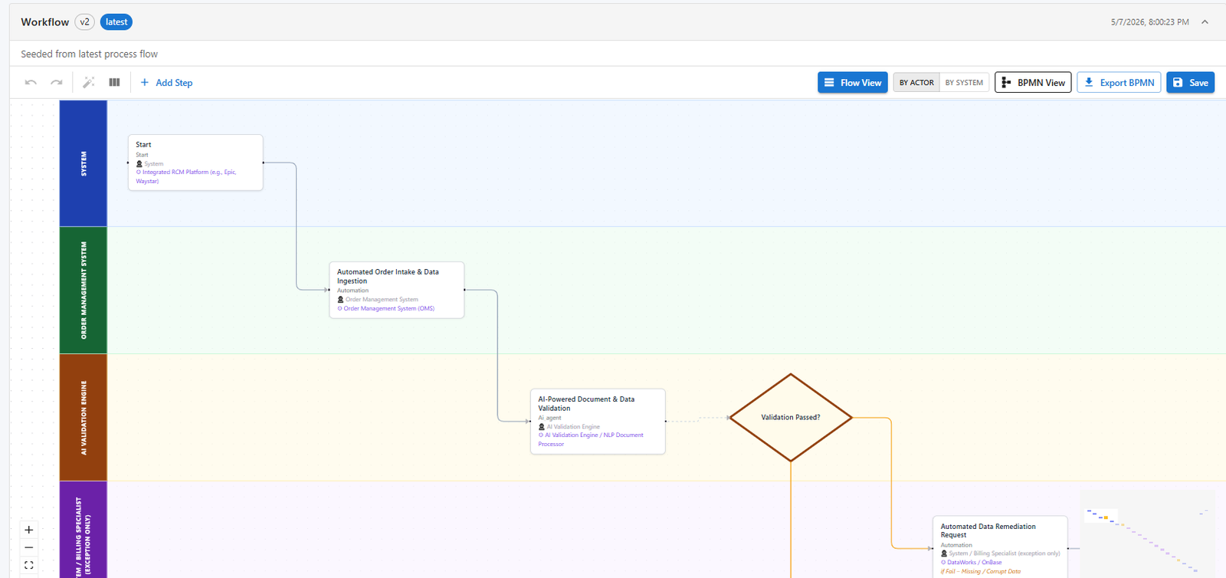1226x578 pixels.
Task: Export the workflow as BPMN
Action: click(1119, 83)
